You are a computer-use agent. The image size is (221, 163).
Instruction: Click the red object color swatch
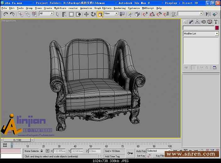(217, 28)
